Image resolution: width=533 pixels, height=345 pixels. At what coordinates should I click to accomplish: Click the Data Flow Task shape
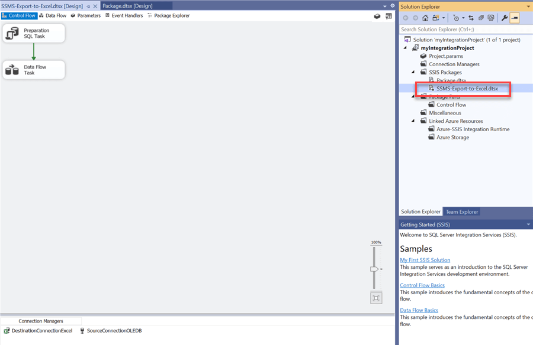click(34, 69)
